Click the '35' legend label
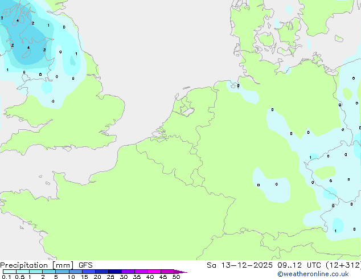The height and width of the screenshot is (279, 361). point(137,277)
